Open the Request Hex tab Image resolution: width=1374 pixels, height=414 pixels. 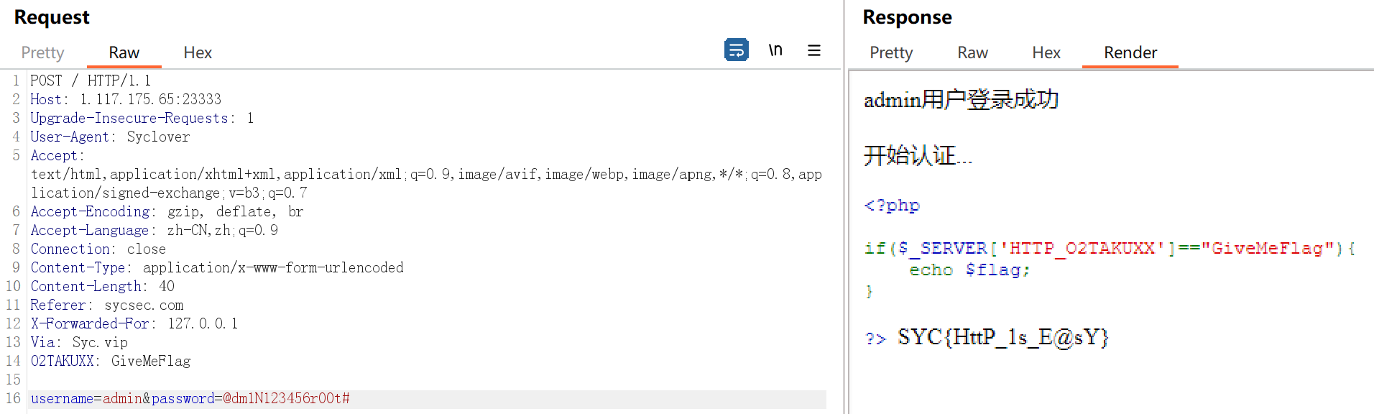pyautogui.click(x=198, y=52)
